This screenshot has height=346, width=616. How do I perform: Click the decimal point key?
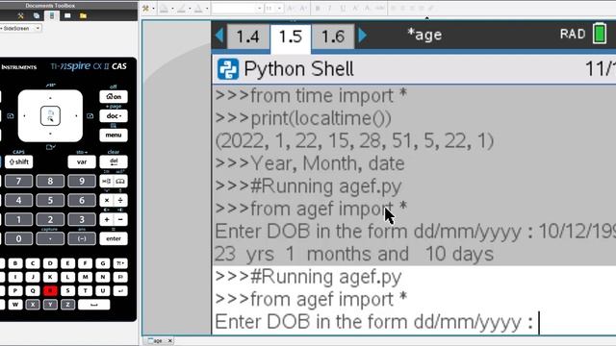click(50, 238)
